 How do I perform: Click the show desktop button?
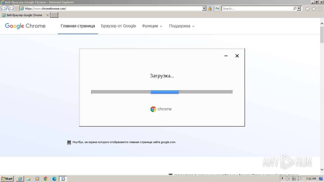[321, 179]
